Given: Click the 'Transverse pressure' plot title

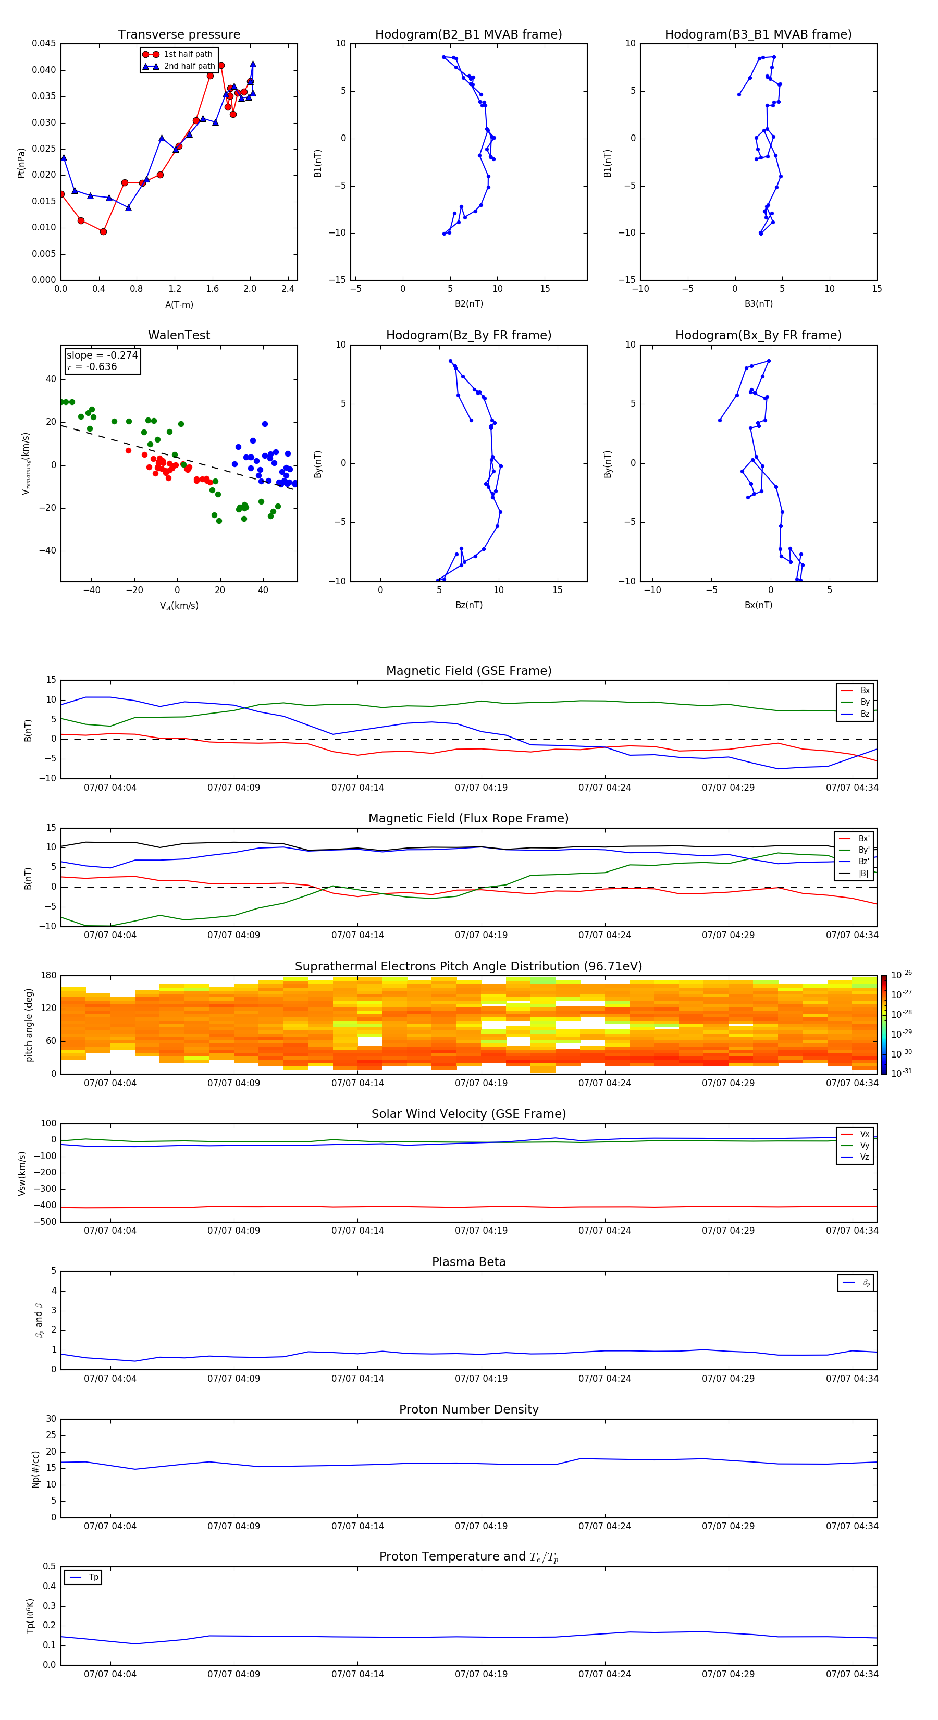Looking at the screenshot, I should click(179, 35).
